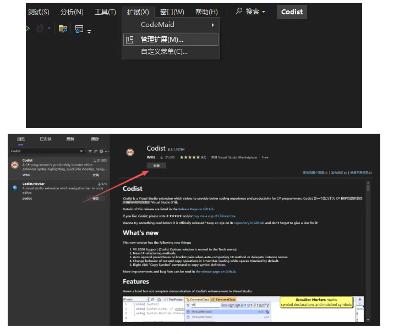Click the WMJ publisher name in details

point(151,157)
